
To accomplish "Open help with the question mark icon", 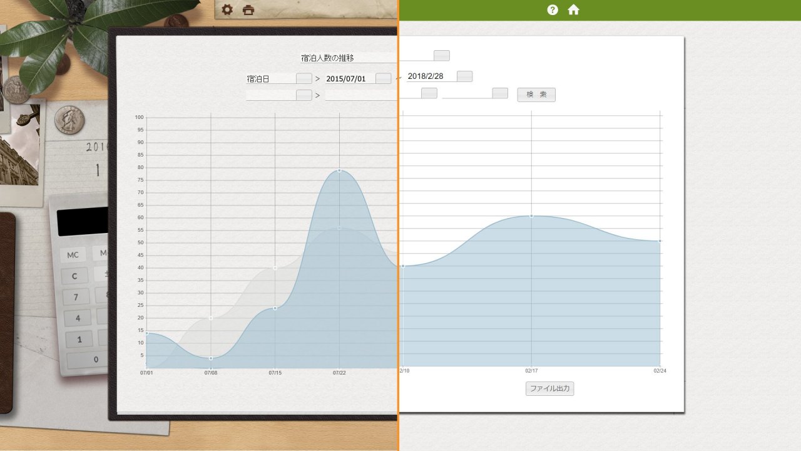I will [x=553, y=10].
